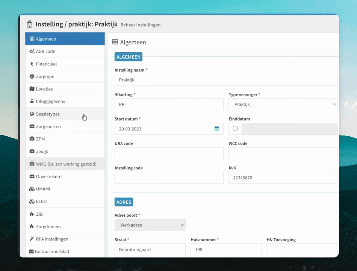357x271 pixels.
Task: Click the map icon for Locaties
Action: (x=32, y=89)
